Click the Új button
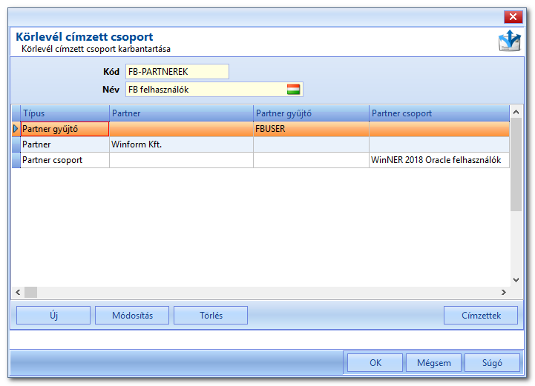The image size is (535, 386). point(53,315)
